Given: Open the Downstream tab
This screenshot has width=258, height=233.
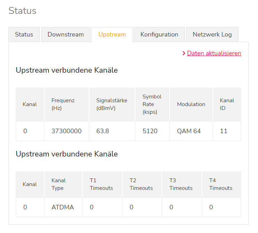Looking at the screenshot, I should [65, 34].
